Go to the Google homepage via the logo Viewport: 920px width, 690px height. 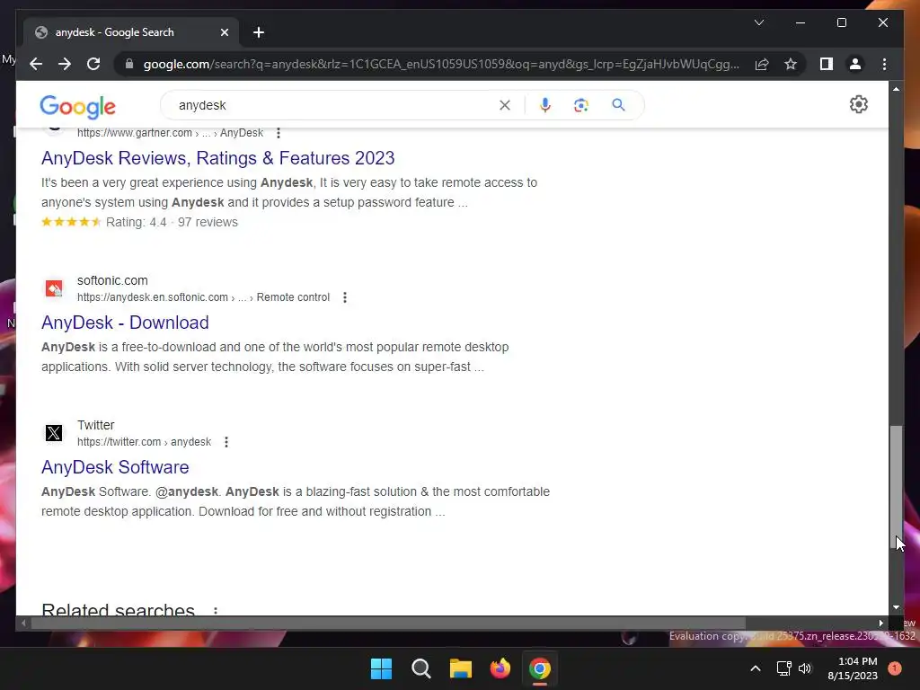pos(77,106)
